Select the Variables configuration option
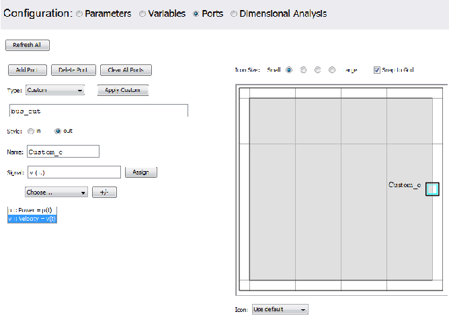The height and width of the screenshot is (316, 449). point(143,14)
